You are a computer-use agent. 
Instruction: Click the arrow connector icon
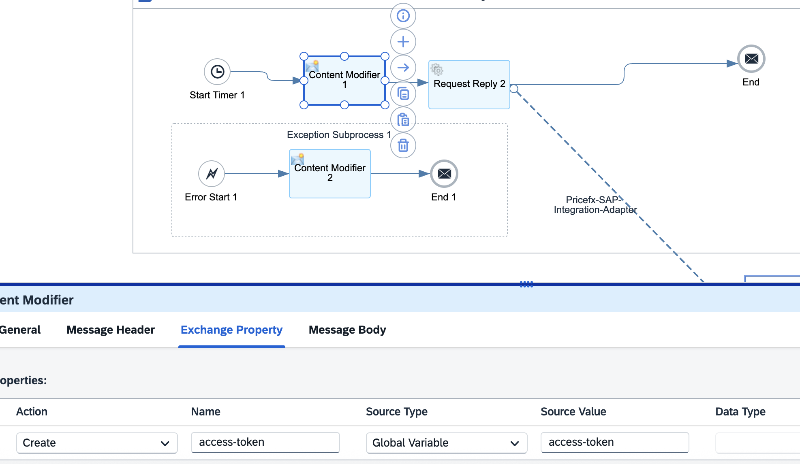coord(403,68)
